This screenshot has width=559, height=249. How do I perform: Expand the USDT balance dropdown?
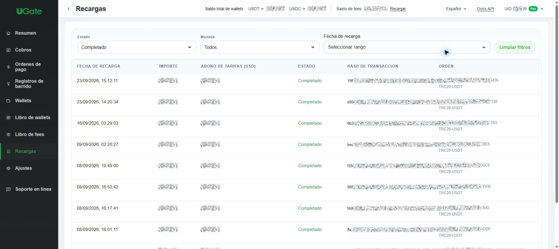pyautogui.click(x=256, y=9)
